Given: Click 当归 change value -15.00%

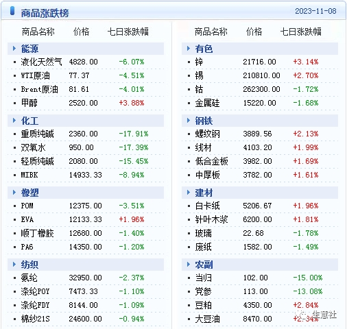Looking at the screenshot, I should (x=308, y=278).
